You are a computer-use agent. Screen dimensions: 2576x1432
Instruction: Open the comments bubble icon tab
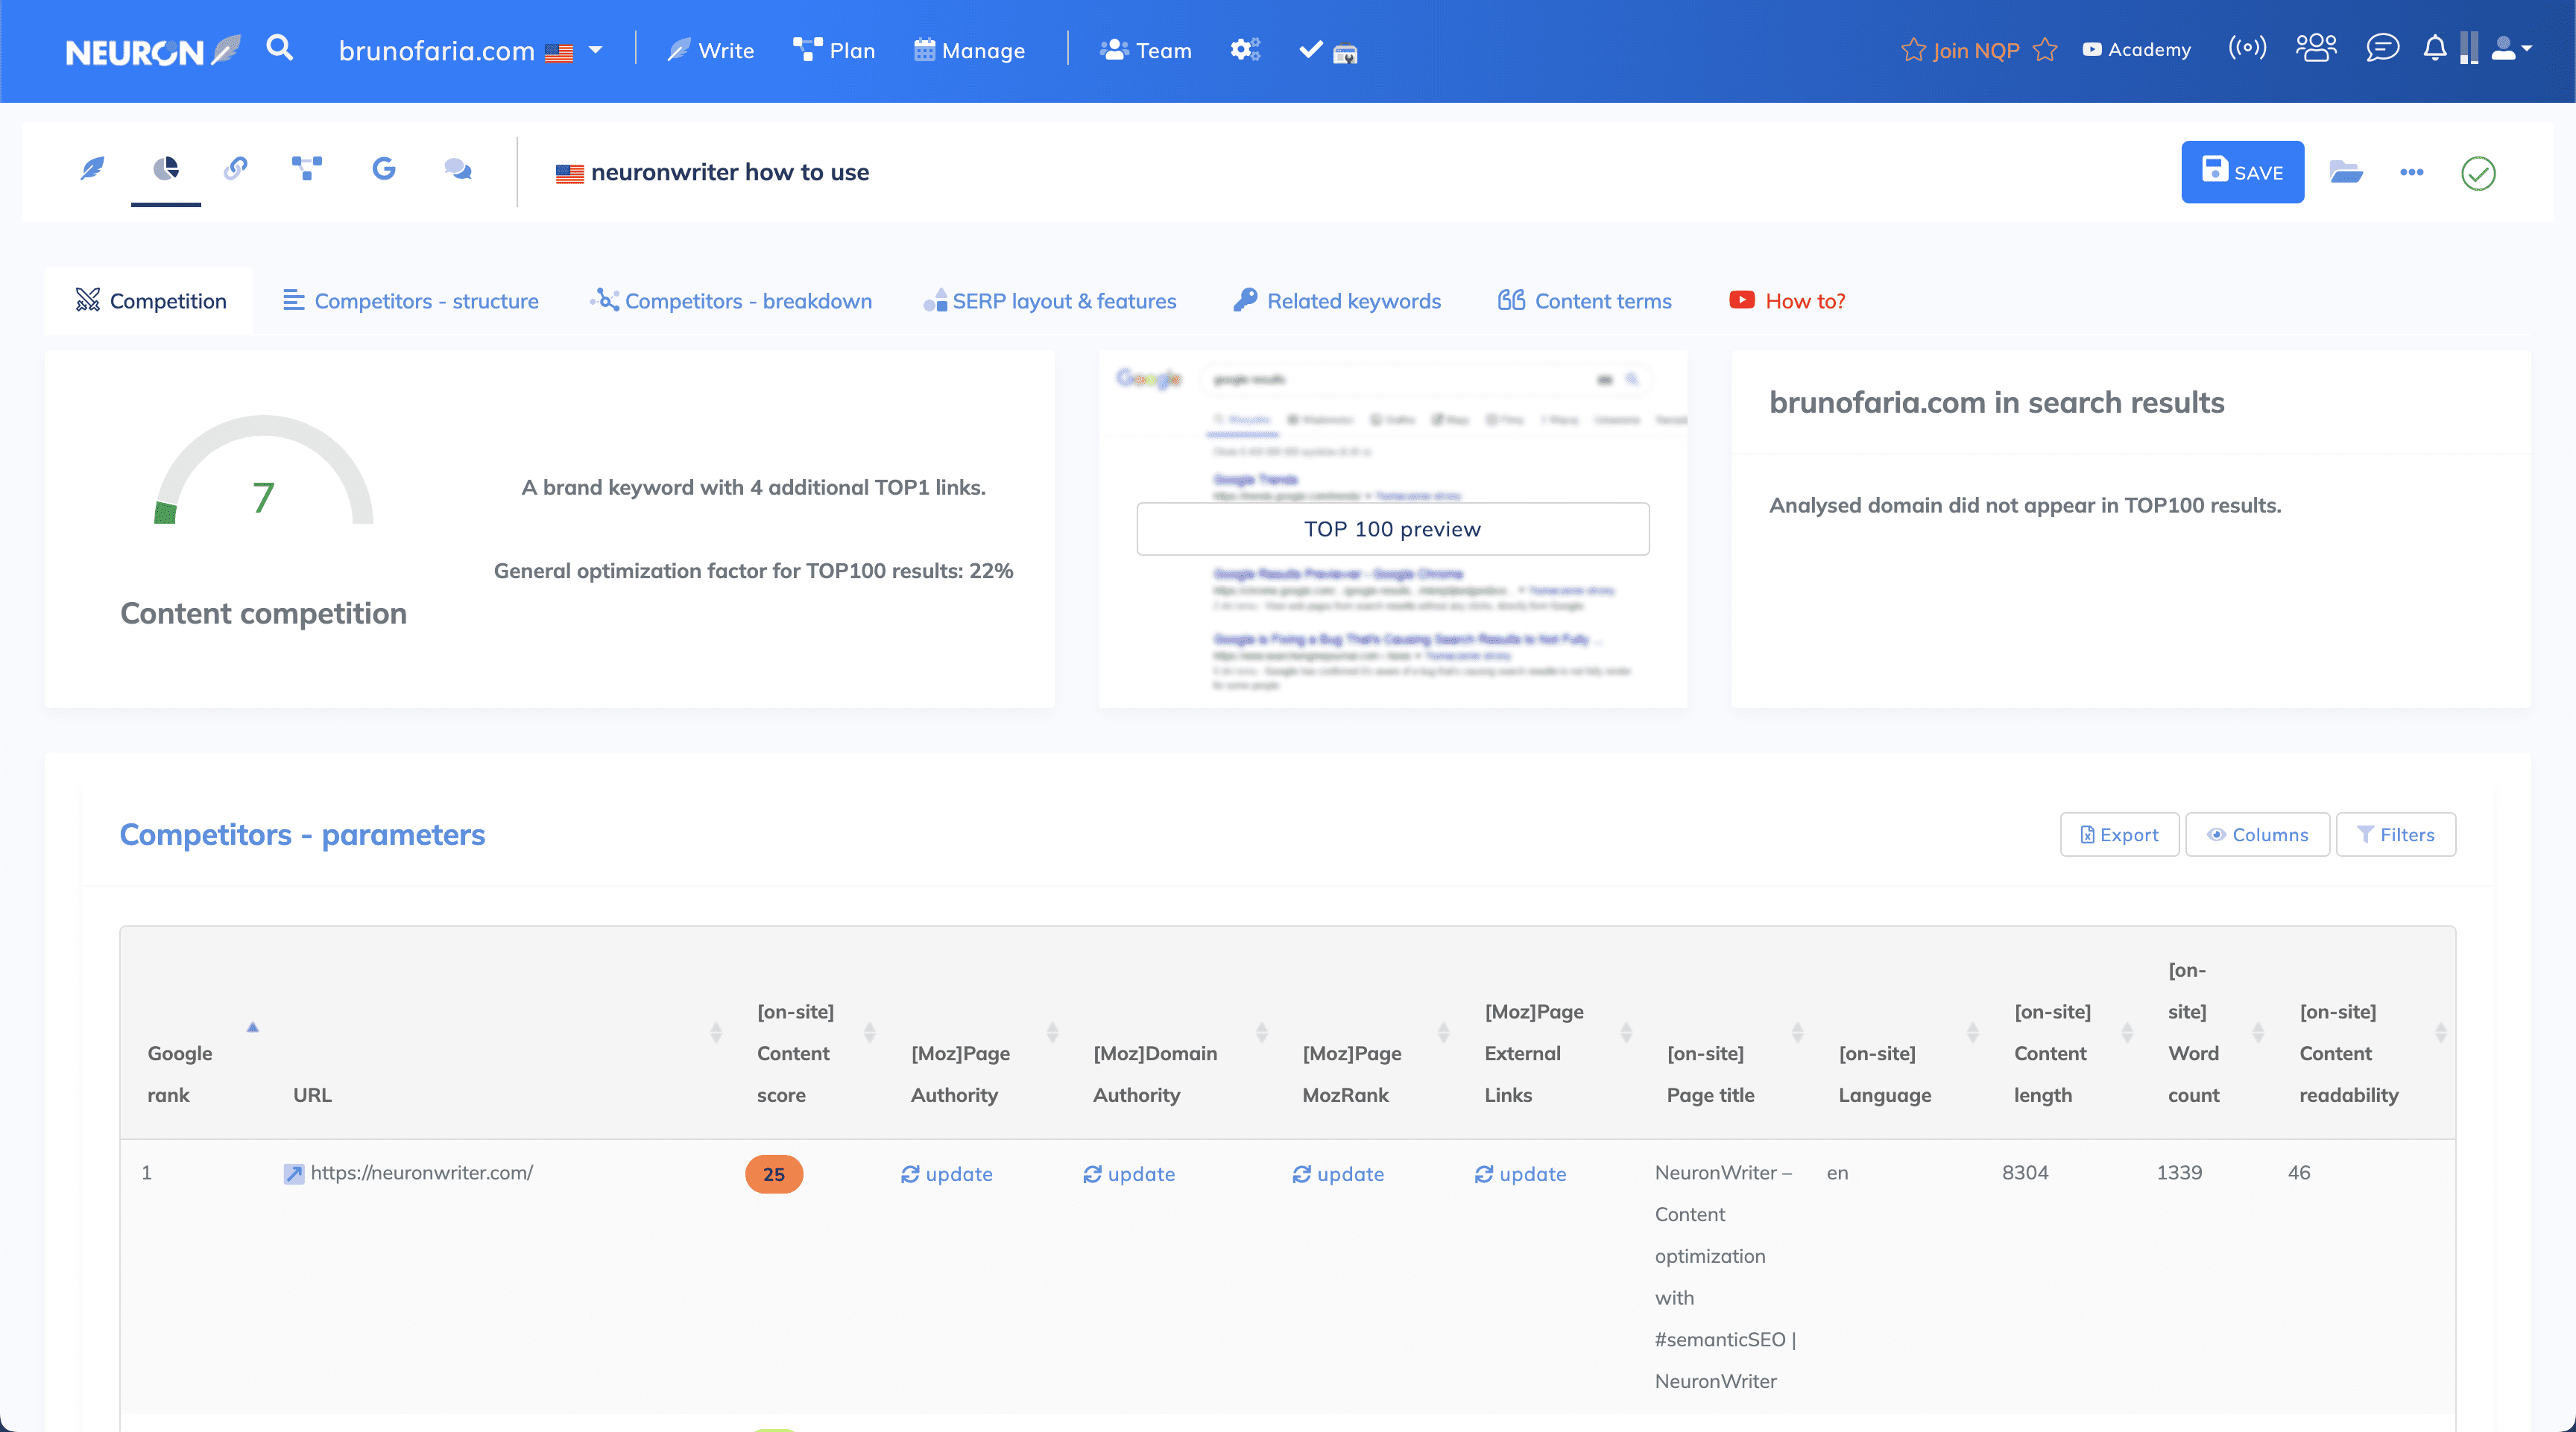458,169
